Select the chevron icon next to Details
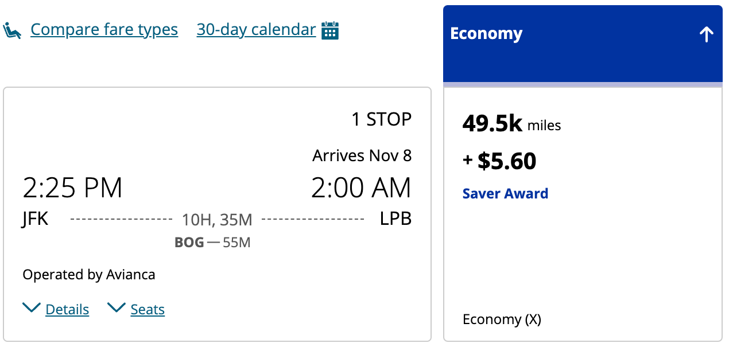 (x=32, y=307)
